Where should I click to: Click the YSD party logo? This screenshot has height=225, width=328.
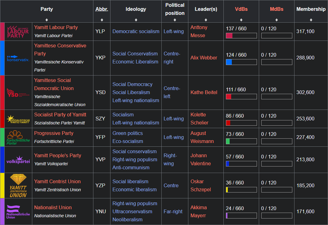pos(18,93)
